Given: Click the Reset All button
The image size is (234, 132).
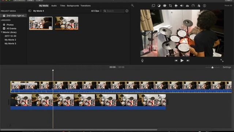Looking at the screenshot, I should coord(228,5).
